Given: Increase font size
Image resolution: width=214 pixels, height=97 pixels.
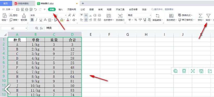Looking at the screenshot, I should point(70,15).
